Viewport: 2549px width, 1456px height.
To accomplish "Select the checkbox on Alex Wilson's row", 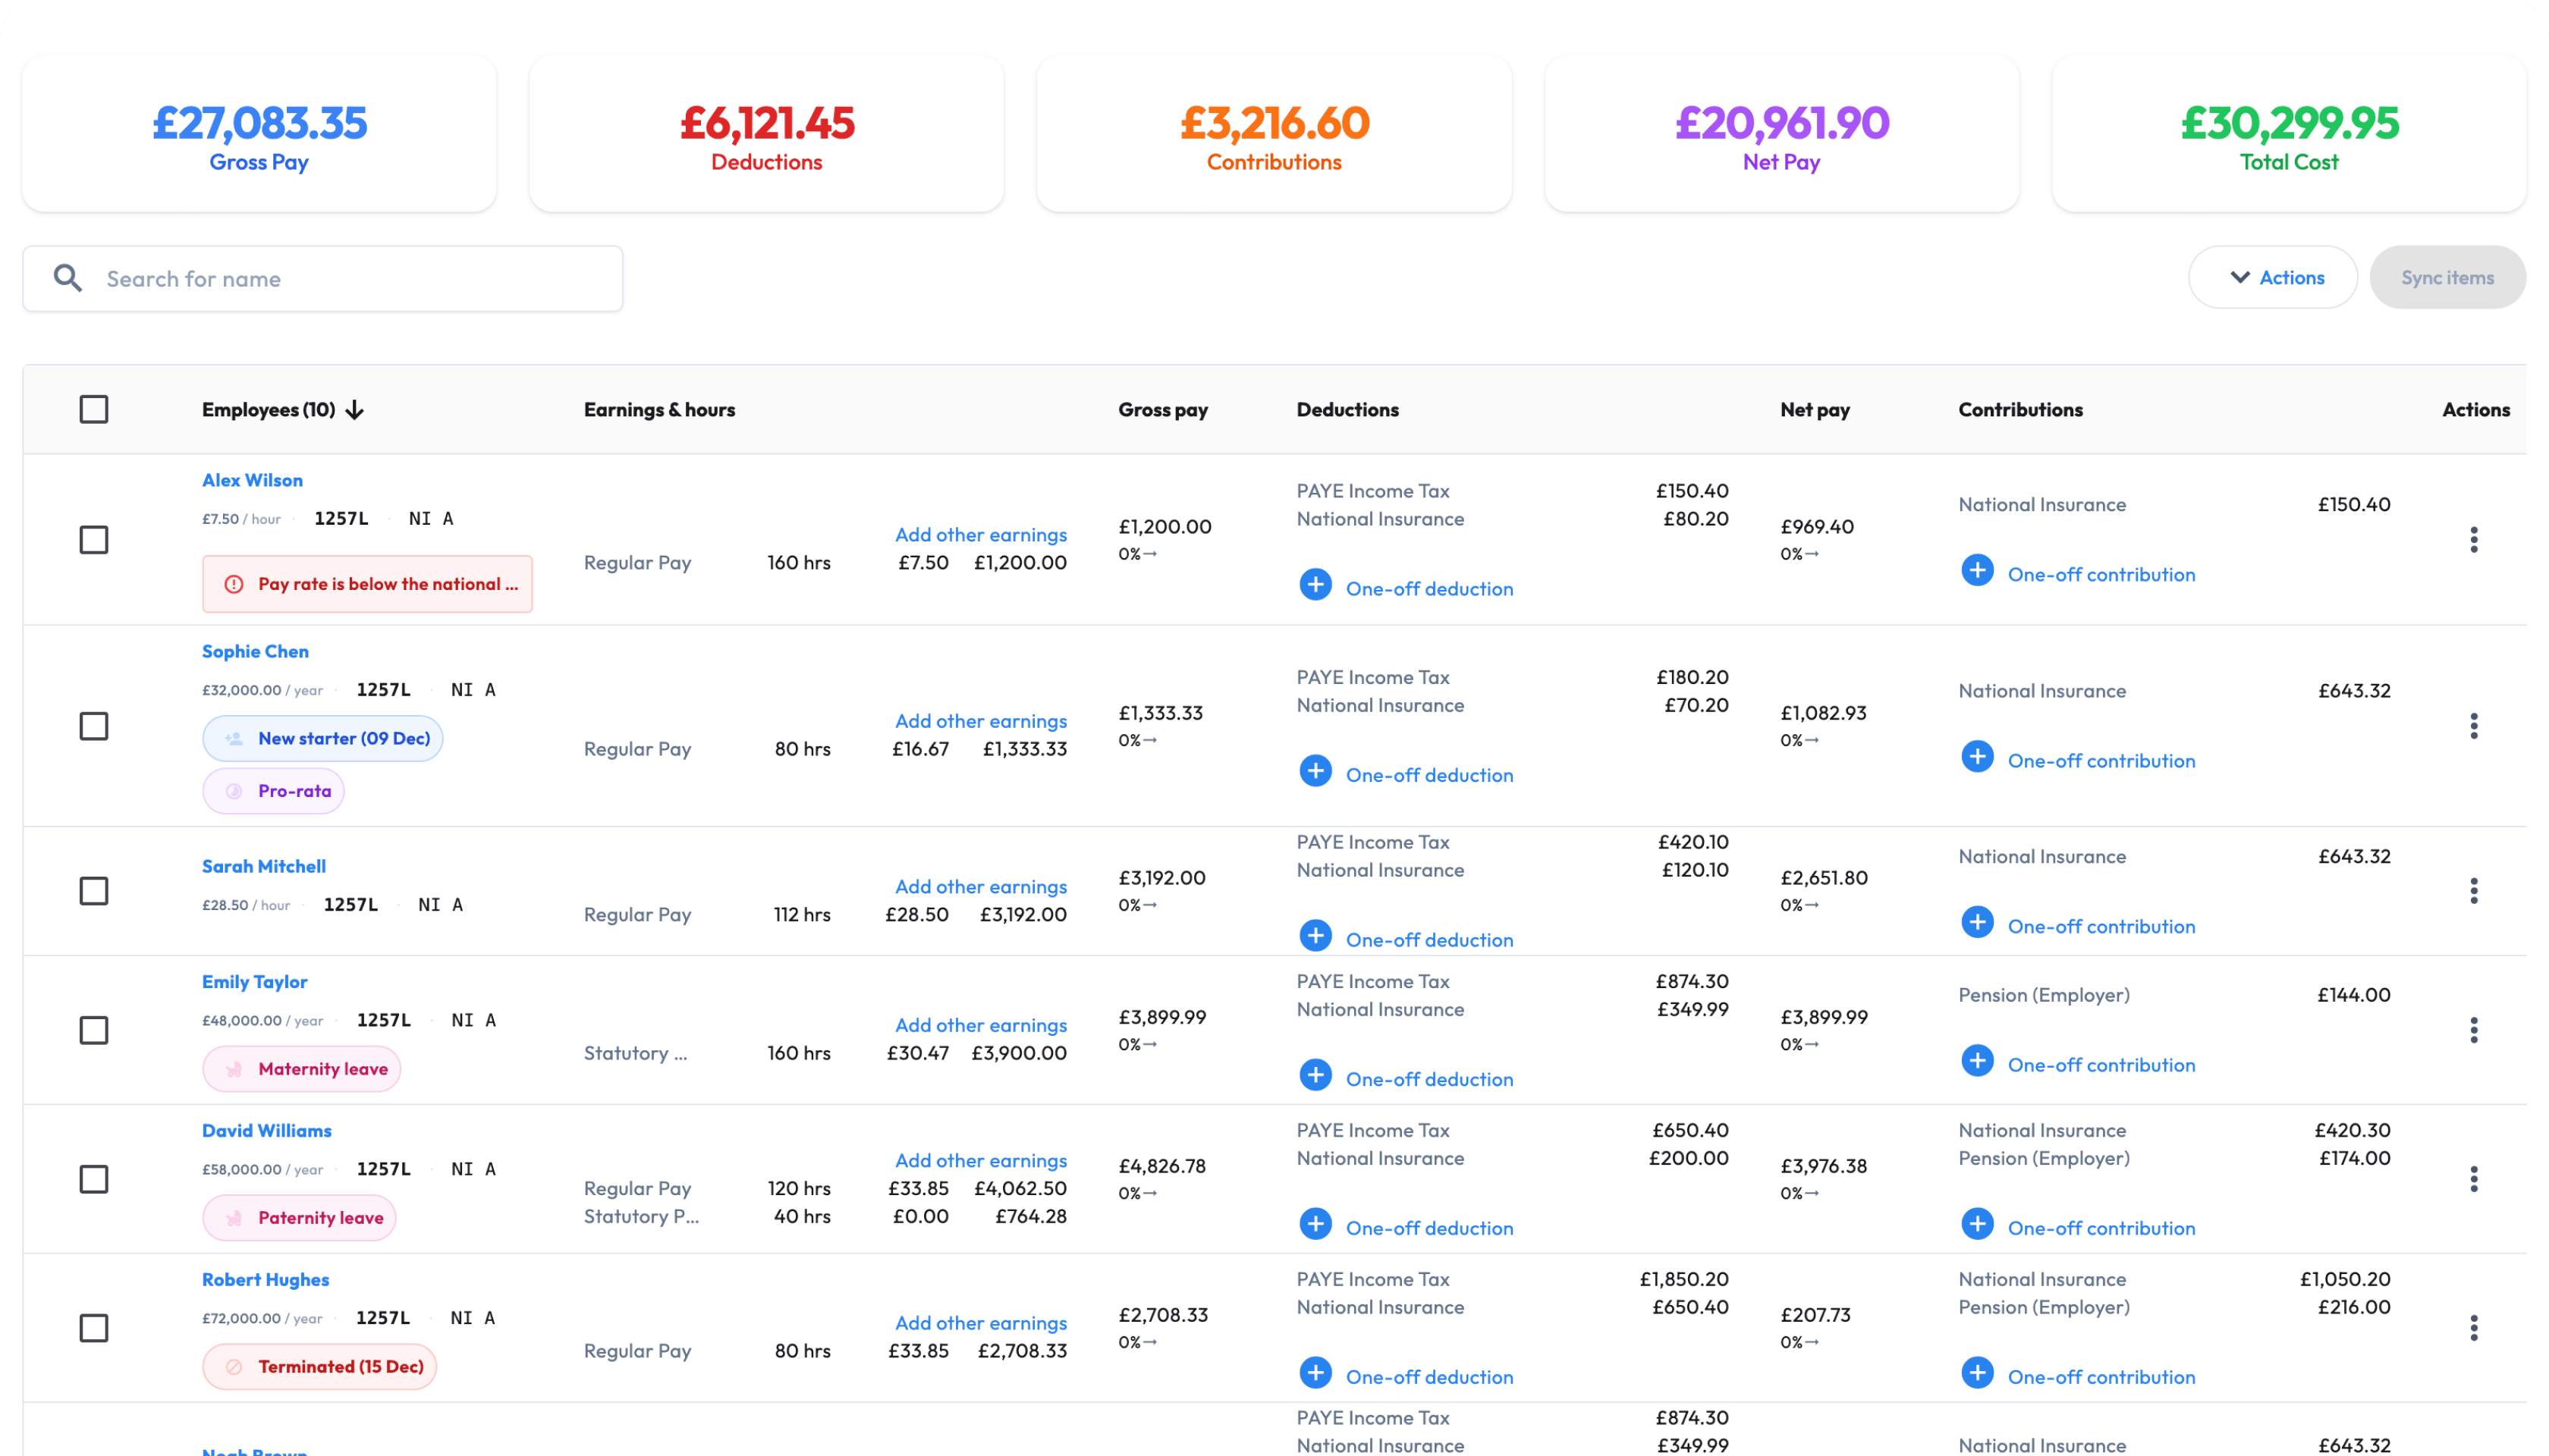I will [93, 539].
